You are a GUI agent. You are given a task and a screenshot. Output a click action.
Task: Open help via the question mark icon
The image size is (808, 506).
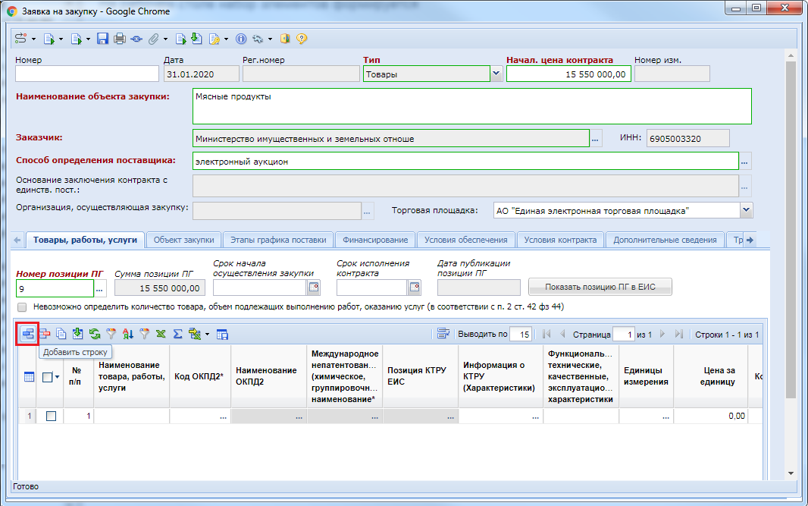point(302,39)
